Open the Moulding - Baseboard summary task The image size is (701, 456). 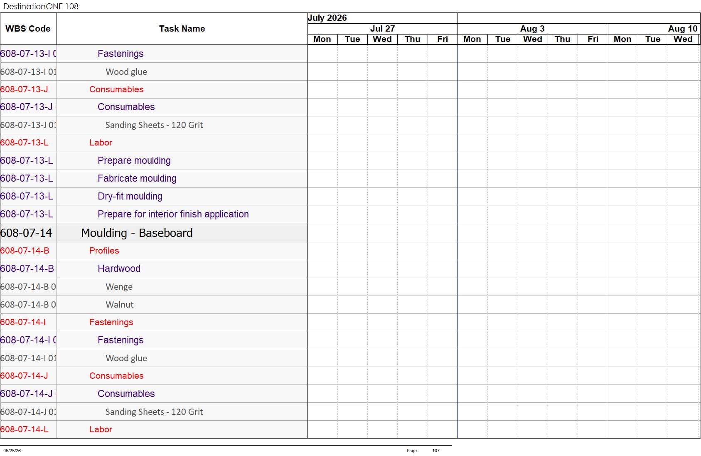point(137,233)
